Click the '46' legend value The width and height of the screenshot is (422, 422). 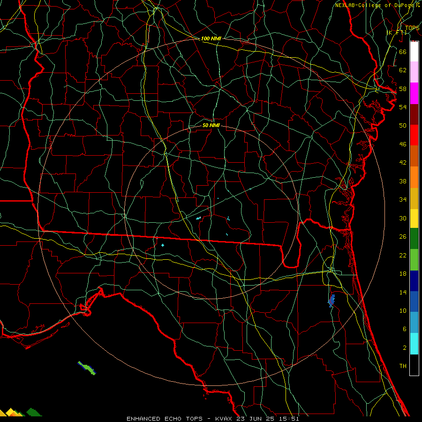403,144
